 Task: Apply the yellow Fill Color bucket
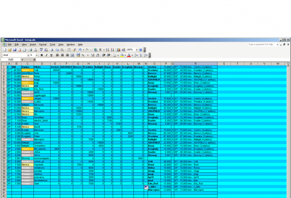(x=122, y=55)
